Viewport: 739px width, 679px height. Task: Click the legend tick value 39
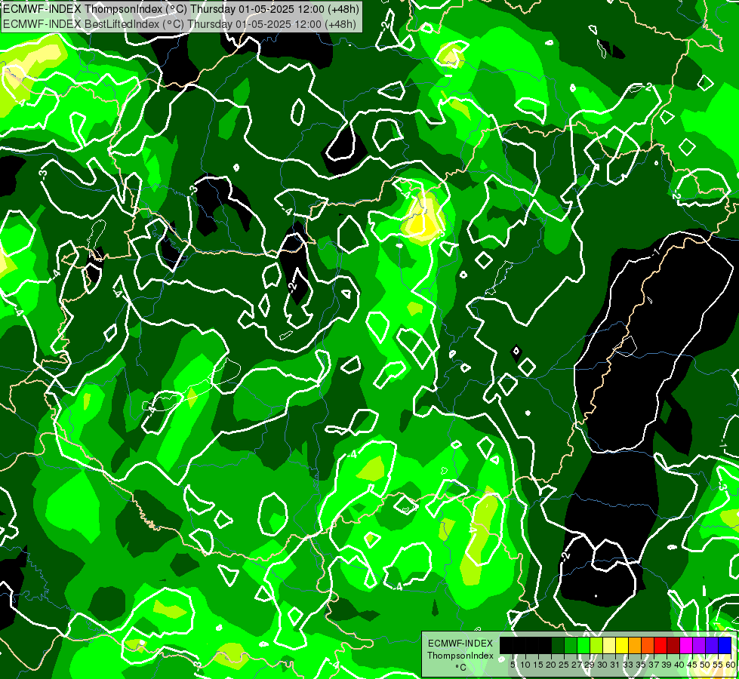tap(667, 665)
